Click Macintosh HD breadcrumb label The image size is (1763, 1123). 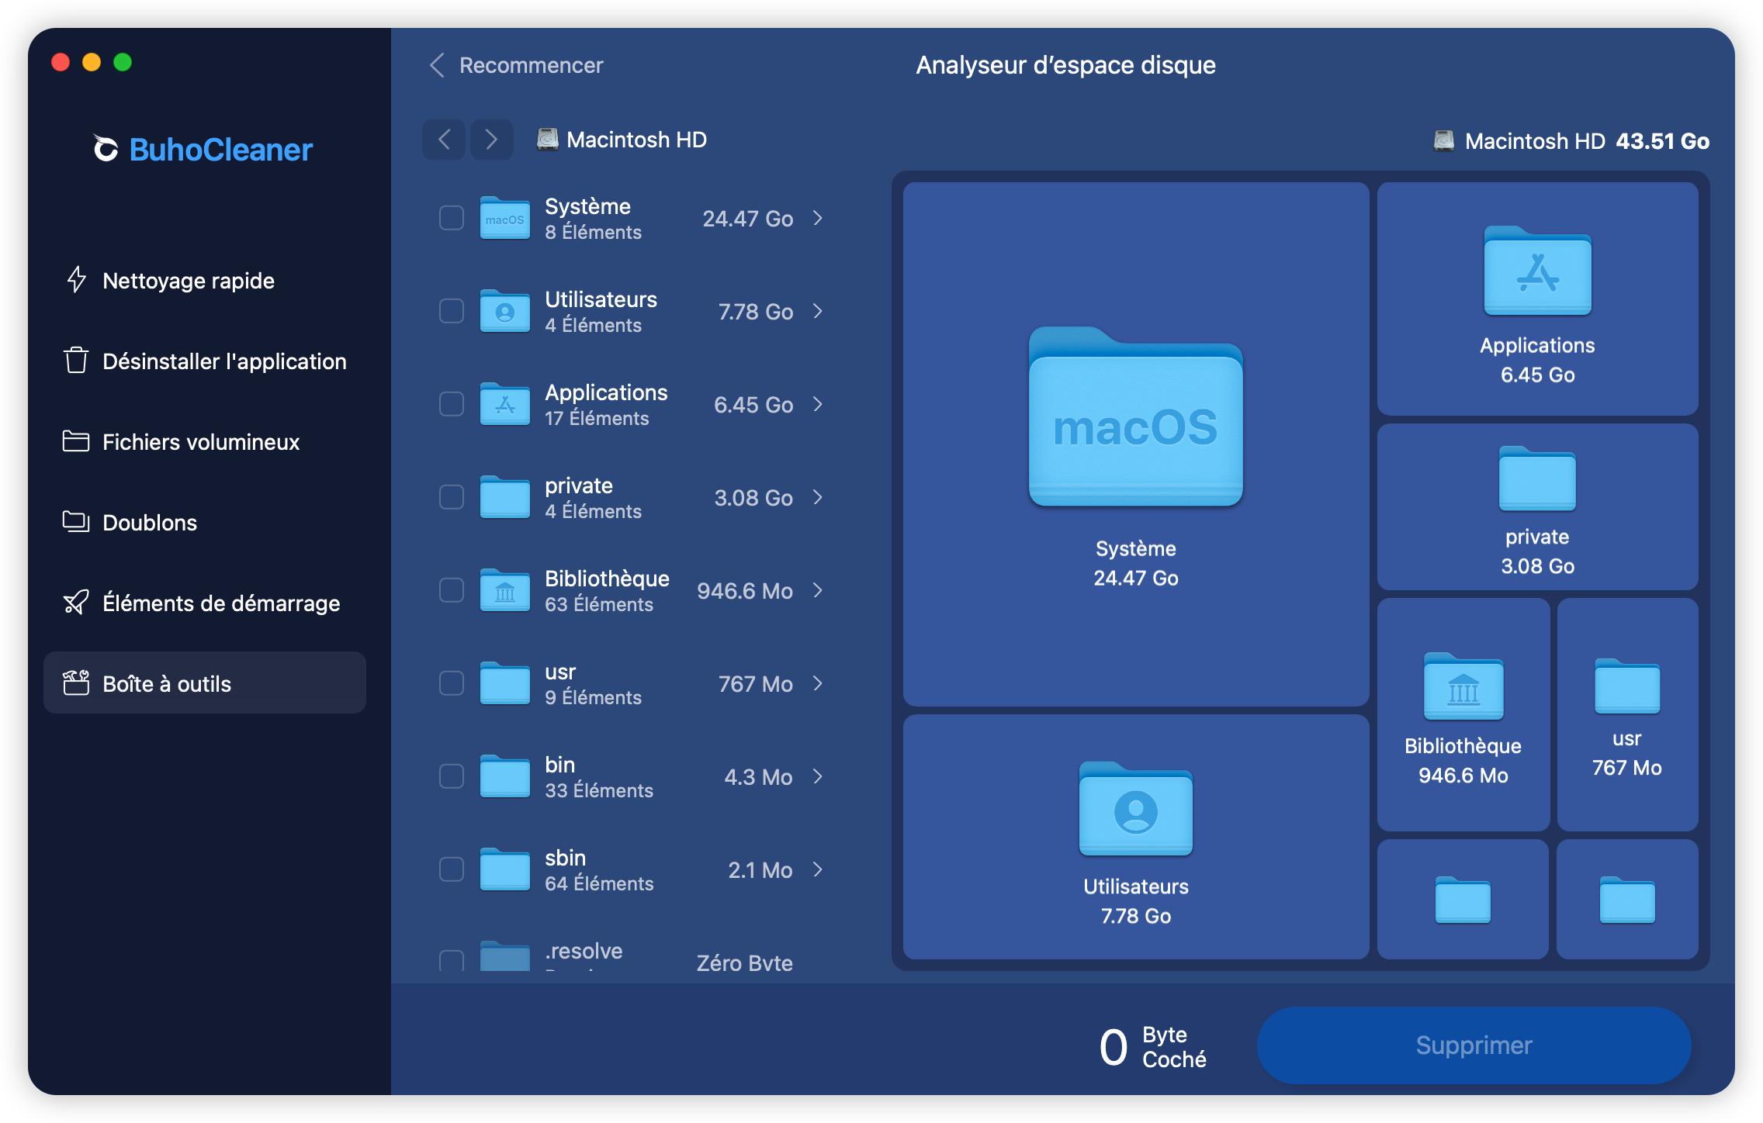pos(636,140)
